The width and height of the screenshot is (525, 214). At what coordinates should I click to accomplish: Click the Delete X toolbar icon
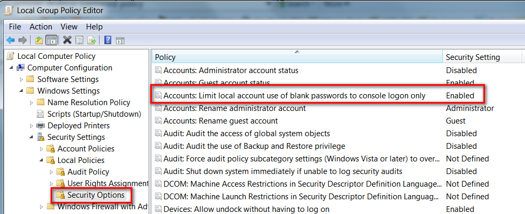pos(67,40)
